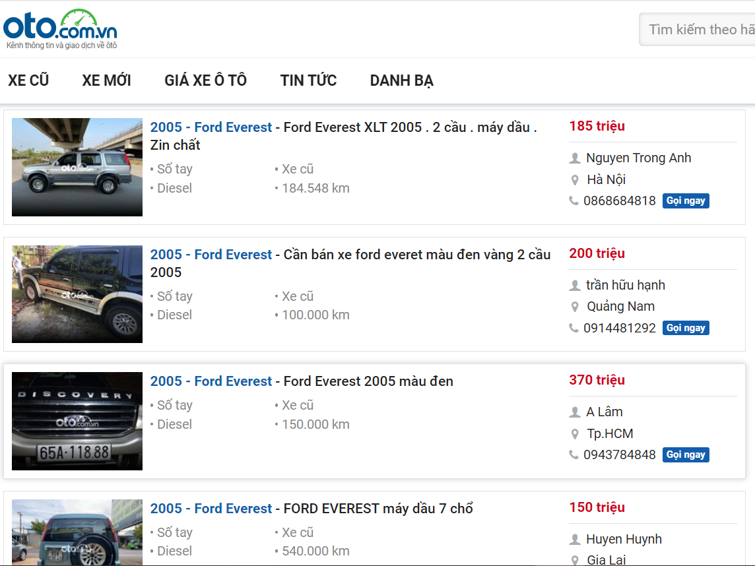This screenshot has width=755, height=566.
Task: Open the 'FORD EVEREST máy dầu 7 chỗ' listing
Action: click(312, 509)
